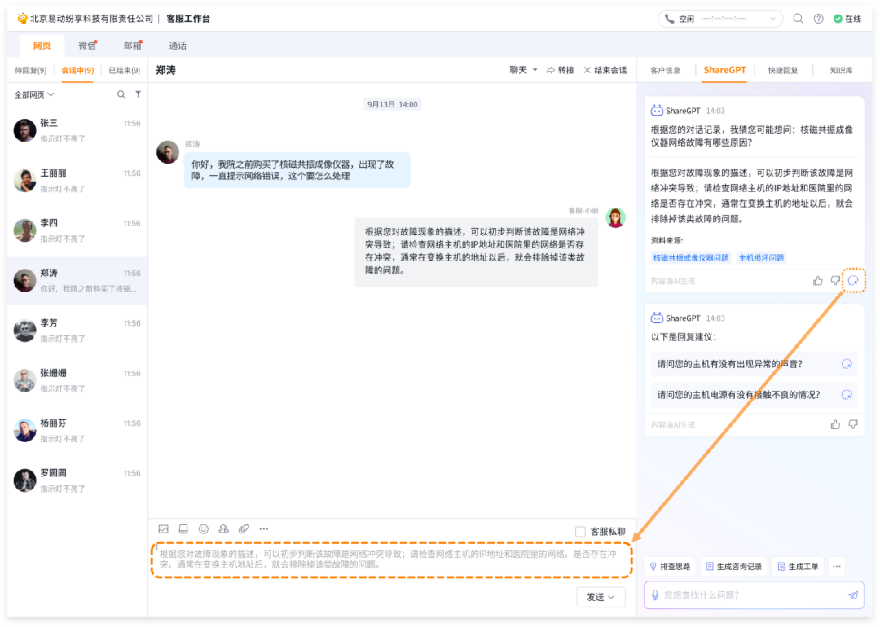The image size is (880, 627).
Task: Click 结束会话 to end the chat
Action: pyautogui.click(x=605, y=70)
